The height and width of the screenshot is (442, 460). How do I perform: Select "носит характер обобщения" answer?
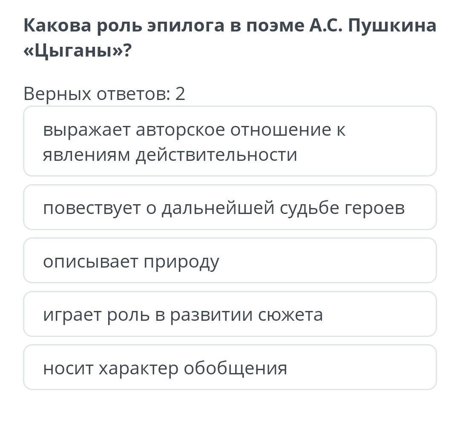pyautogui.click(x=230, y=368)
